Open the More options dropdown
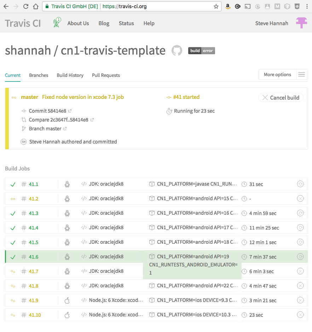The image size is (312, 332). [x=277, y=74]
